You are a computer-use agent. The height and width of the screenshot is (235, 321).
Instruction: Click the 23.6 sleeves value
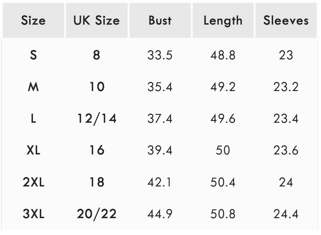pos(286,150)
